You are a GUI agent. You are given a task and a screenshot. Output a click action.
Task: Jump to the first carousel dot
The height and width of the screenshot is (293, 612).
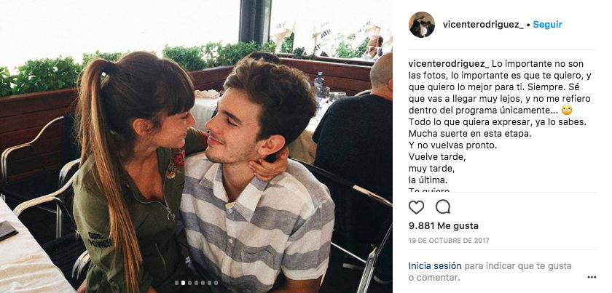pos(176,283)
